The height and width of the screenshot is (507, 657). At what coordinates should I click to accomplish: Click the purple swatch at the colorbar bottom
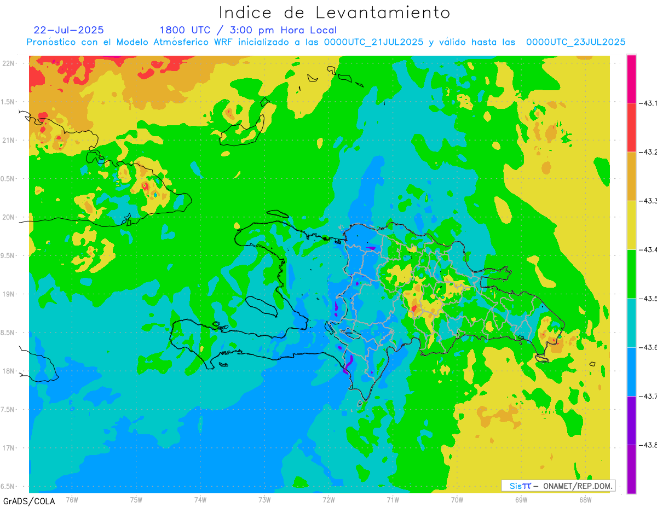[x=631, y=469]
